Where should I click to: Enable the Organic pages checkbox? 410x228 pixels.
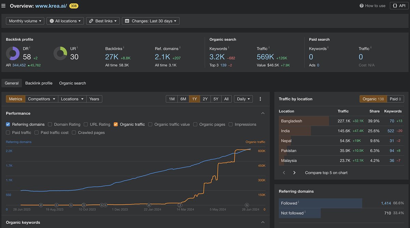tap(195, 125)
